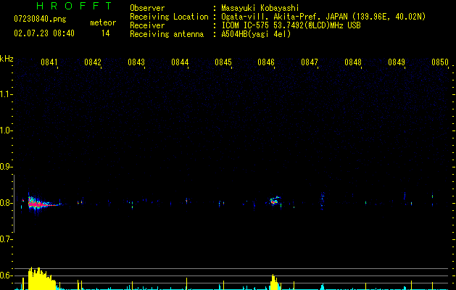
Task: Click the 0846 time axis marker
Action: coord(266,62)
